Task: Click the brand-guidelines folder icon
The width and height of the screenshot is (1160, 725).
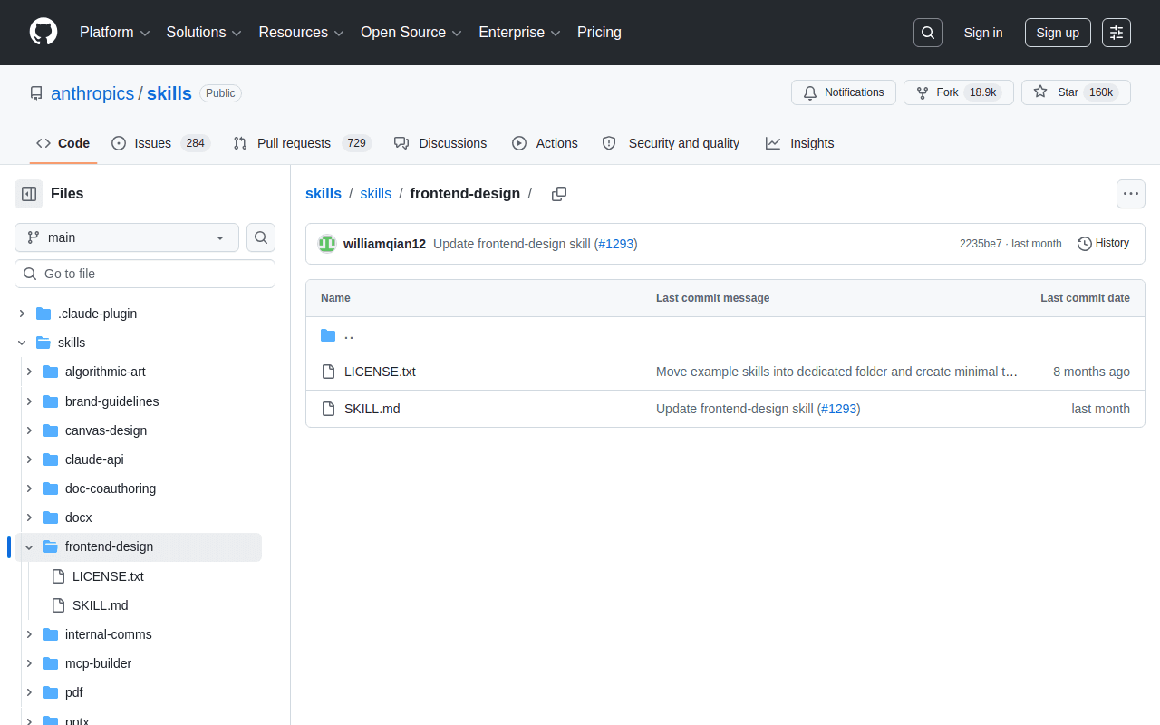Action: coord(51,401)
